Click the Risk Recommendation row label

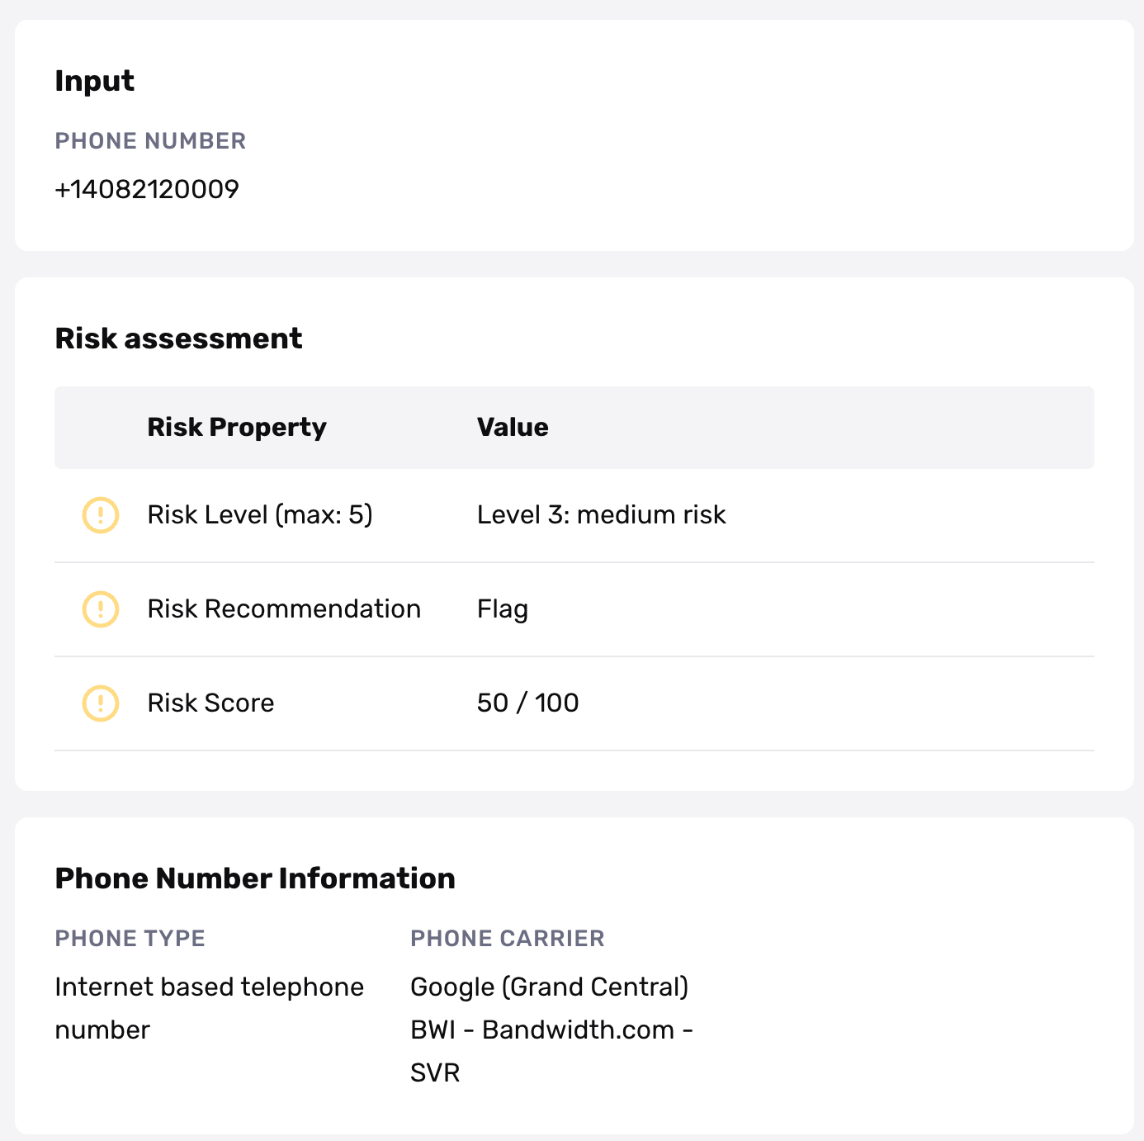tap(284, 608)
